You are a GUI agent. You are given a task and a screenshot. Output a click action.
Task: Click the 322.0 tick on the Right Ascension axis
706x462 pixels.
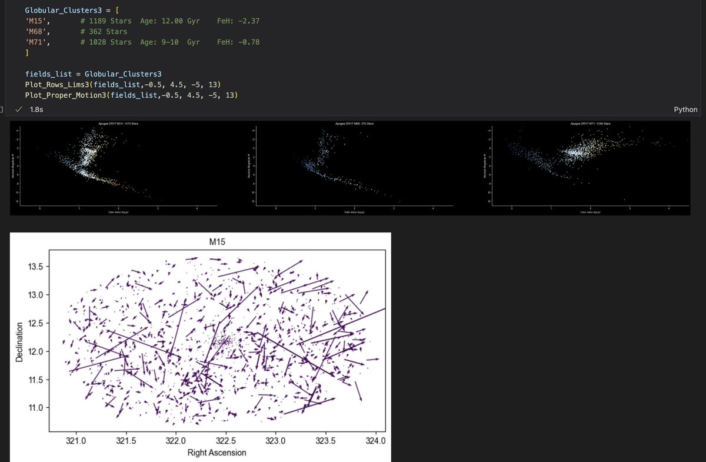tap(176, 440)
